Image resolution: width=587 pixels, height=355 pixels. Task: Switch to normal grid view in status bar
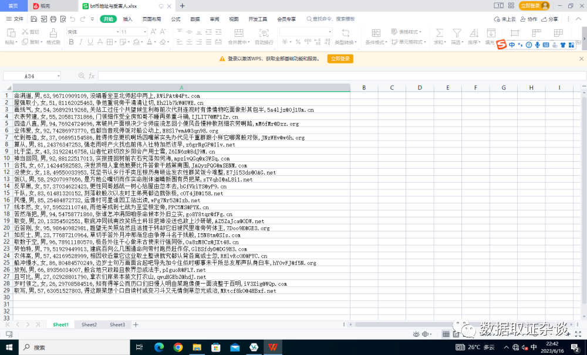coord(446,334)
